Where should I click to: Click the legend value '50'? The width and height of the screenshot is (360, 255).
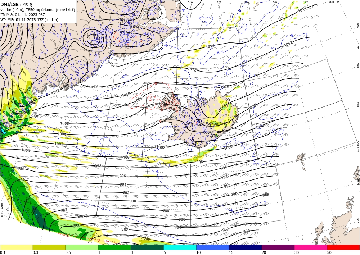coord(329,252)
